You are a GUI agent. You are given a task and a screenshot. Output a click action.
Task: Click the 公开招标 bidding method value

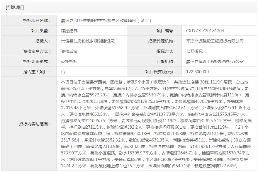click(x=194, y=51)
